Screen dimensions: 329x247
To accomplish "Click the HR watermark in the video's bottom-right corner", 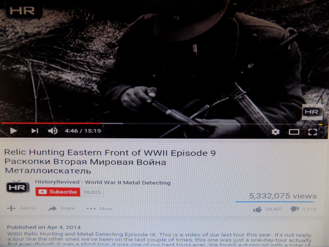I will [312, 112].
